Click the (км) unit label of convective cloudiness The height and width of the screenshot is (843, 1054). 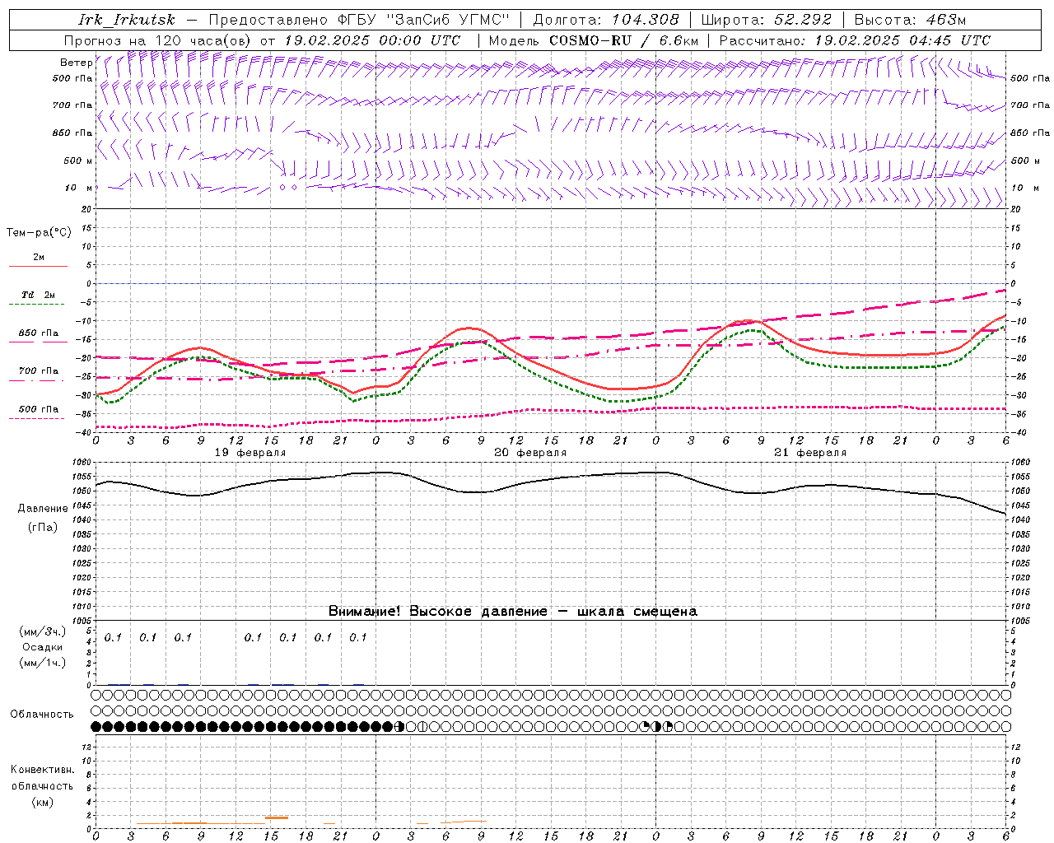point(42,801)
